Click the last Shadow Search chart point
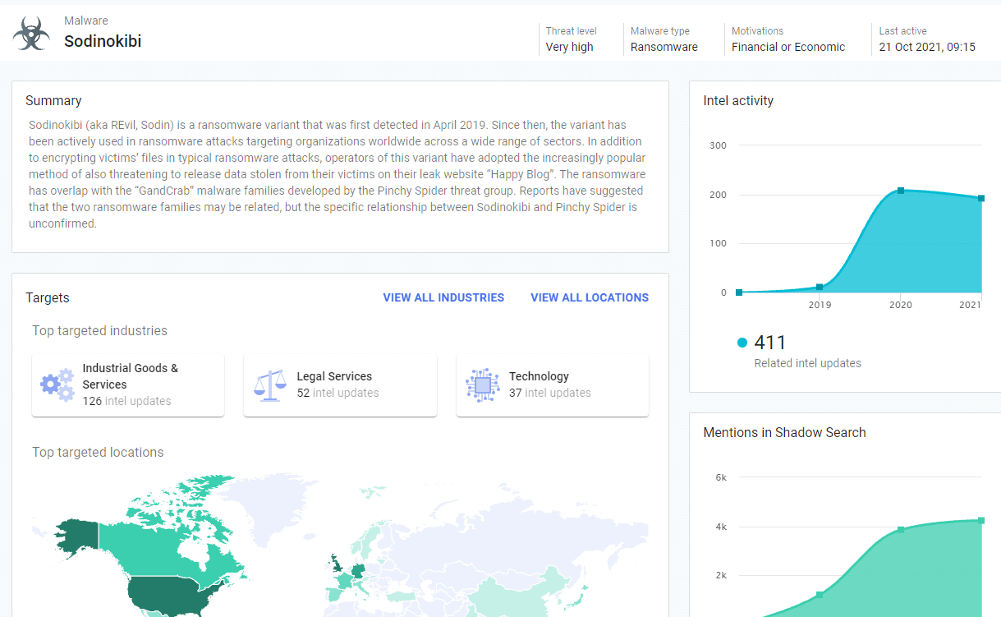 point(981,520)
